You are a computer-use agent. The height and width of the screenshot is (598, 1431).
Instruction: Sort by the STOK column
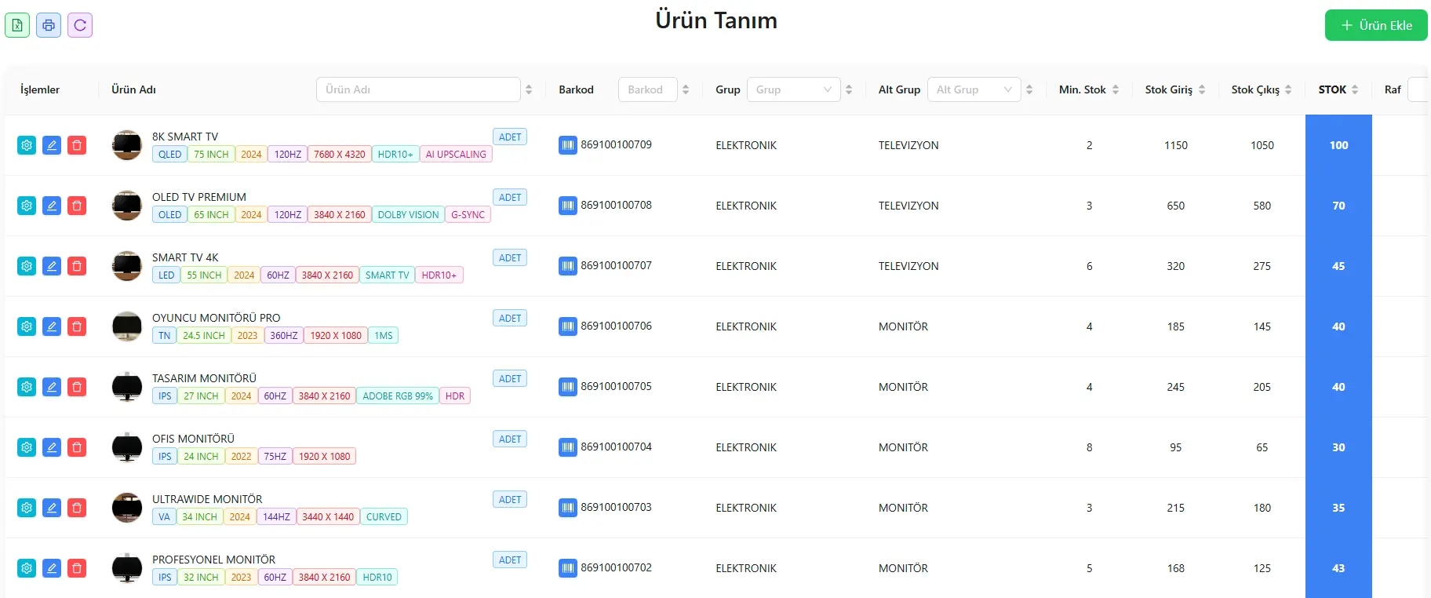pyautogui.click(x=1355, y=89)
